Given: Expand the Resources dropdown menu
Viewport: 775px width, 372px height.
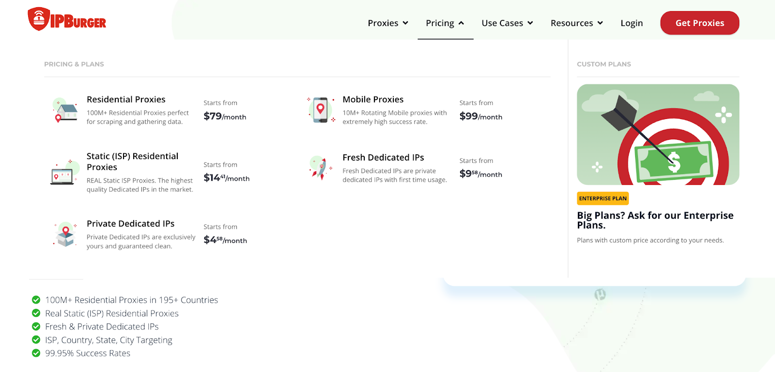Looking at the screenshot, I should (577, 23).
